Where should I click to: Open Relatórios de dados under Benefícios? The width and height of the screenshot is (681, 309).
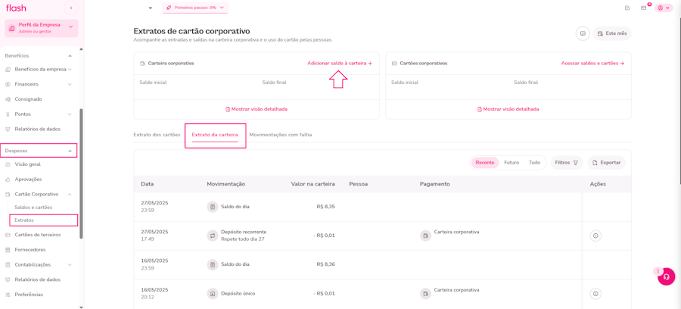37,129
